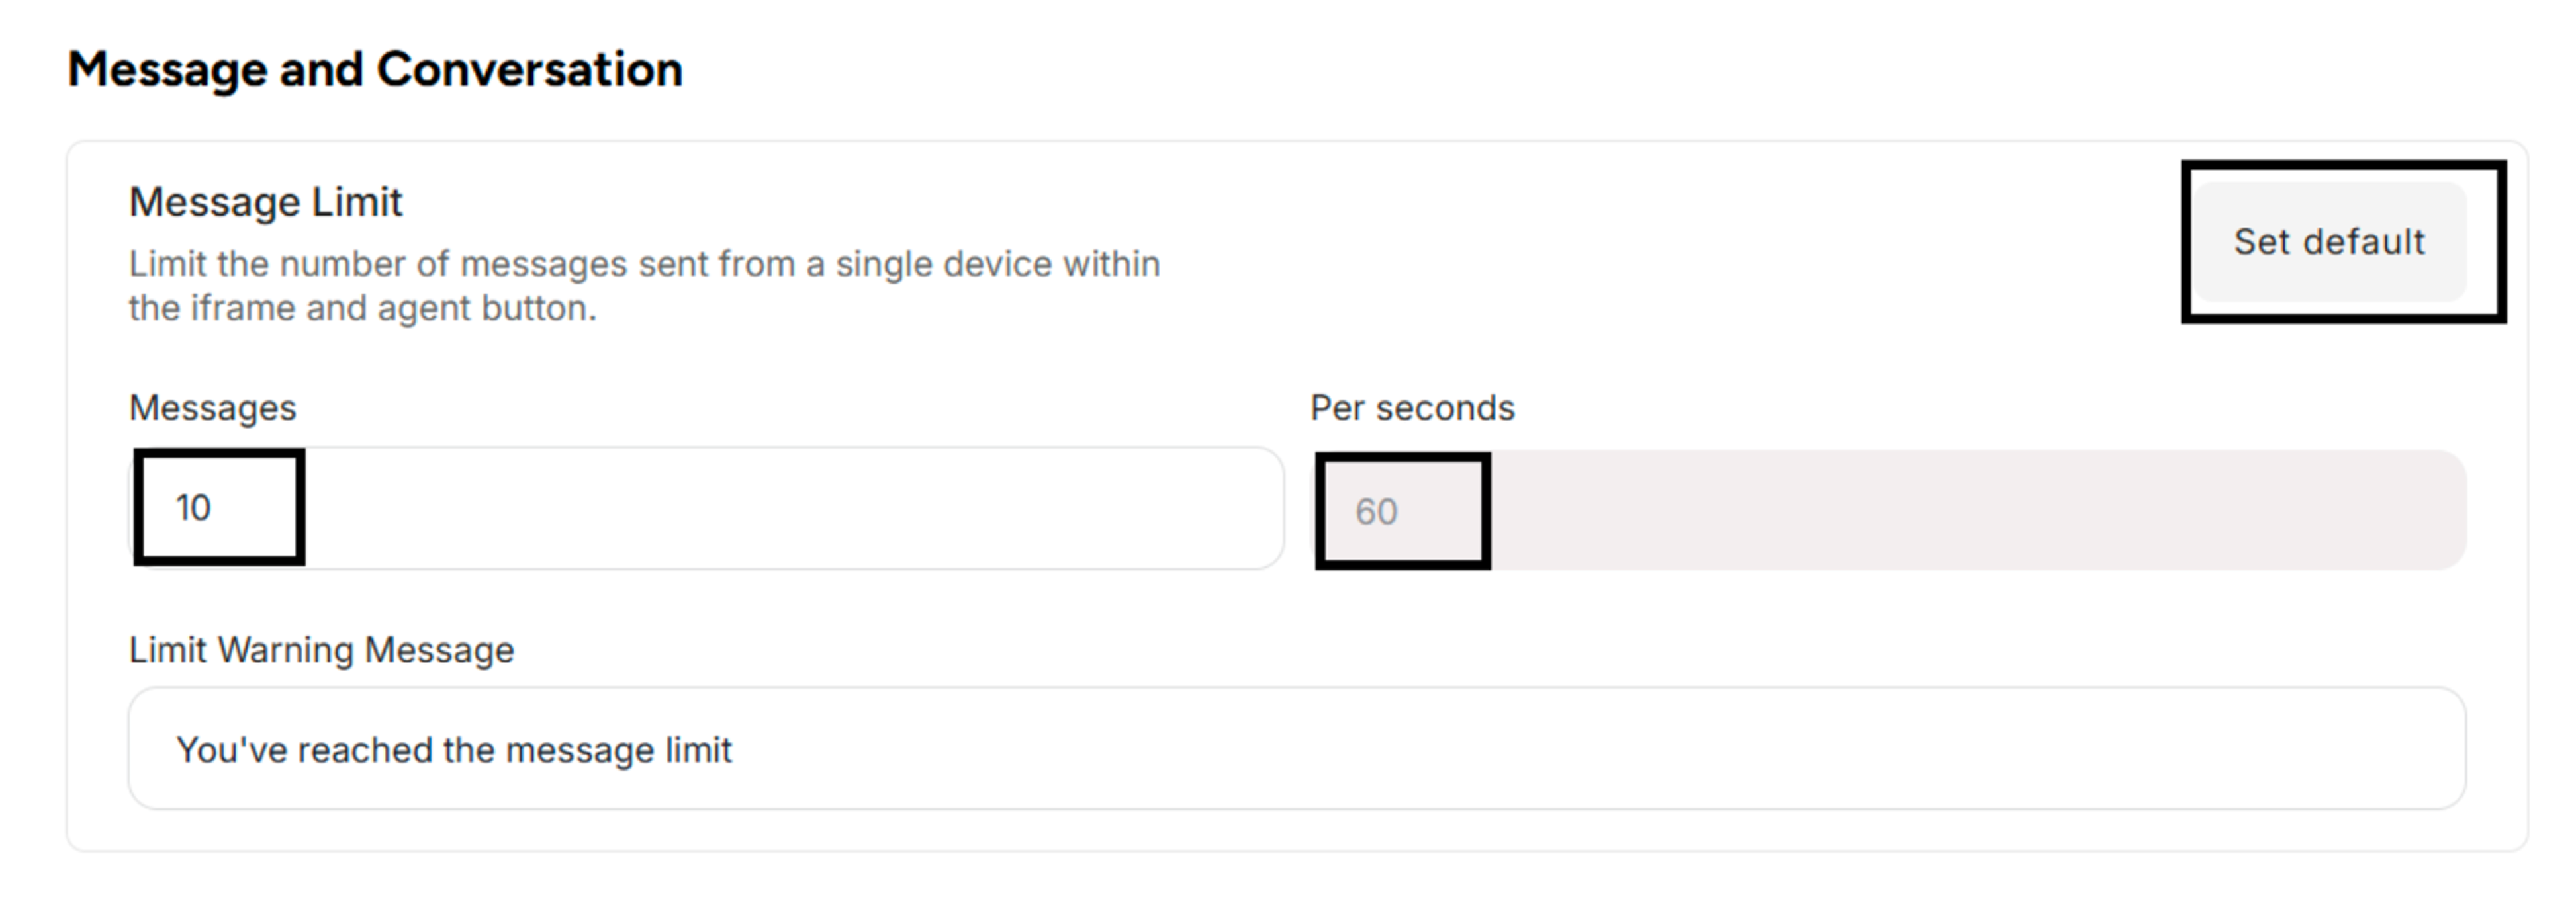
Task: Click the Message and Conversation heading
Action: point(375,70)
